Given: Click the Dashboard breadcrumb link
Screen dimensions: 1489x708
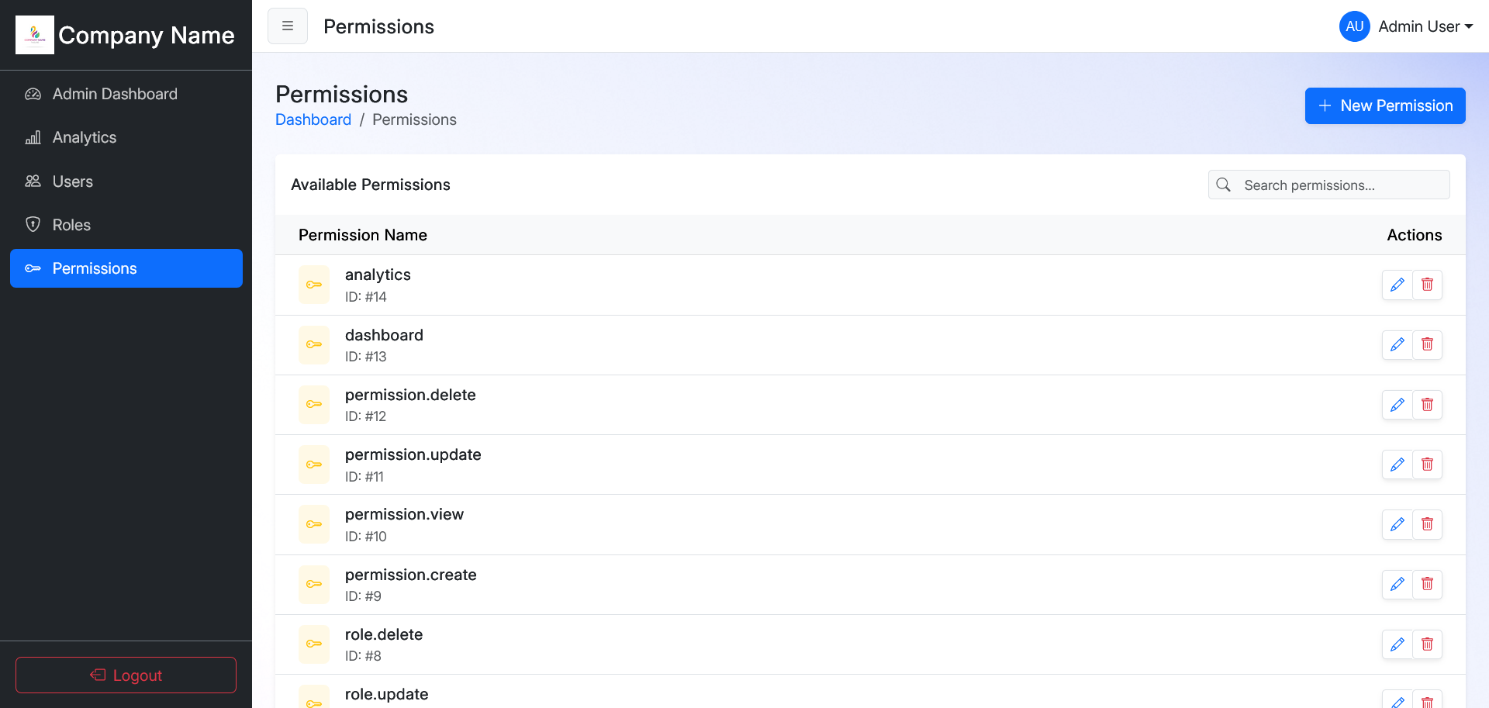Looking at the screenshot, I should [313, 119].
